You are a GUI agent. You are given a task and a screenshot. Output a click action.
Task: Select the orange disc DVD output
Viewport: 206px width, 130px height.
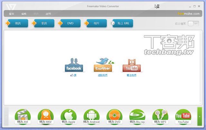click(114, 117)
